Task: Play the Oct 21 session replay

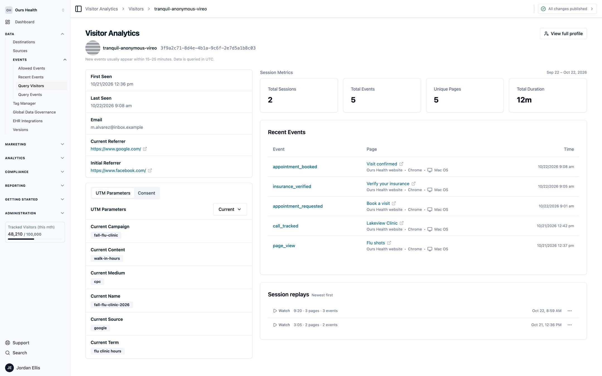Action: pos(281,325)
